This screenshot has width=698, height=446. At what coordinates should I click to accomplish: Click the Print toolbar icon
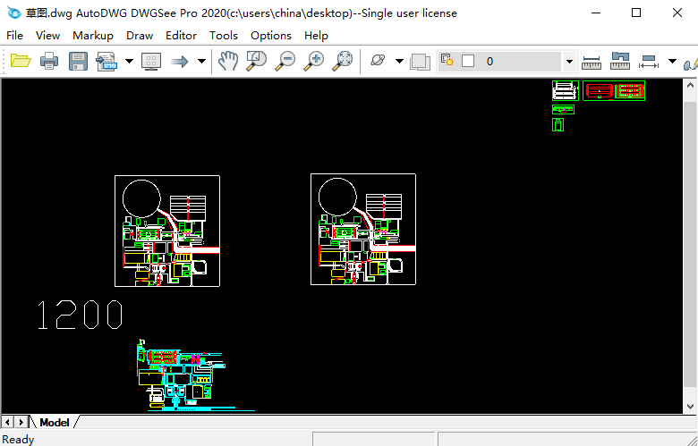point(49,61)
